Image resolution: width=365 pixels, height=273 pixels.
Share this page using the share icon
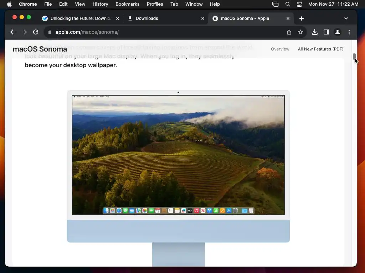tap(289, 32)
